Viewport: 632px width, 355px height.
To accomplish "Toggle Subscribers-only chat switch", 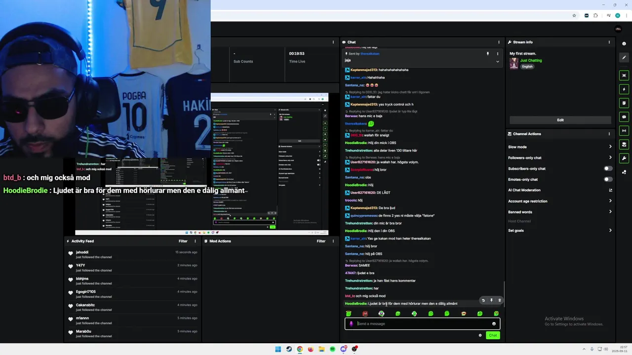I will pyautogui.click(x=608, y=169).
